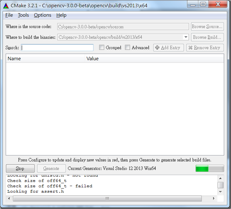Click the Value column header

154,59
